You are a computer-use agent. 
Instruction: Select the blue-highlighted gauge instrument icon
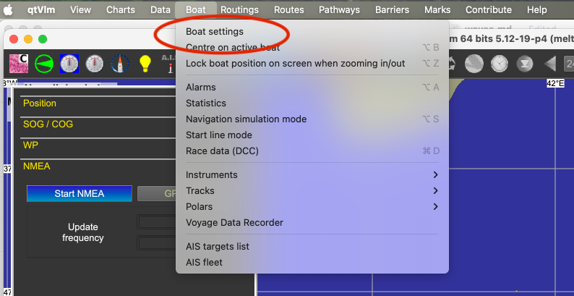click(x=69, y=64)
